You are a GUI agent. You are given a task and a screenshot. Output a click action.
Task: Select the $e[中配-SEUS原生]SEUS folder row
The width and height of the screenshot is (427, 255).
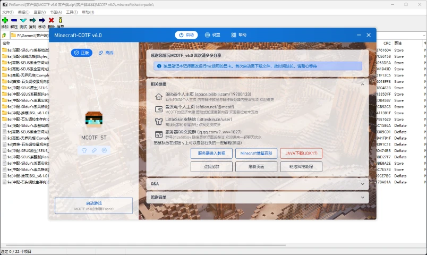tap(25, 88)
